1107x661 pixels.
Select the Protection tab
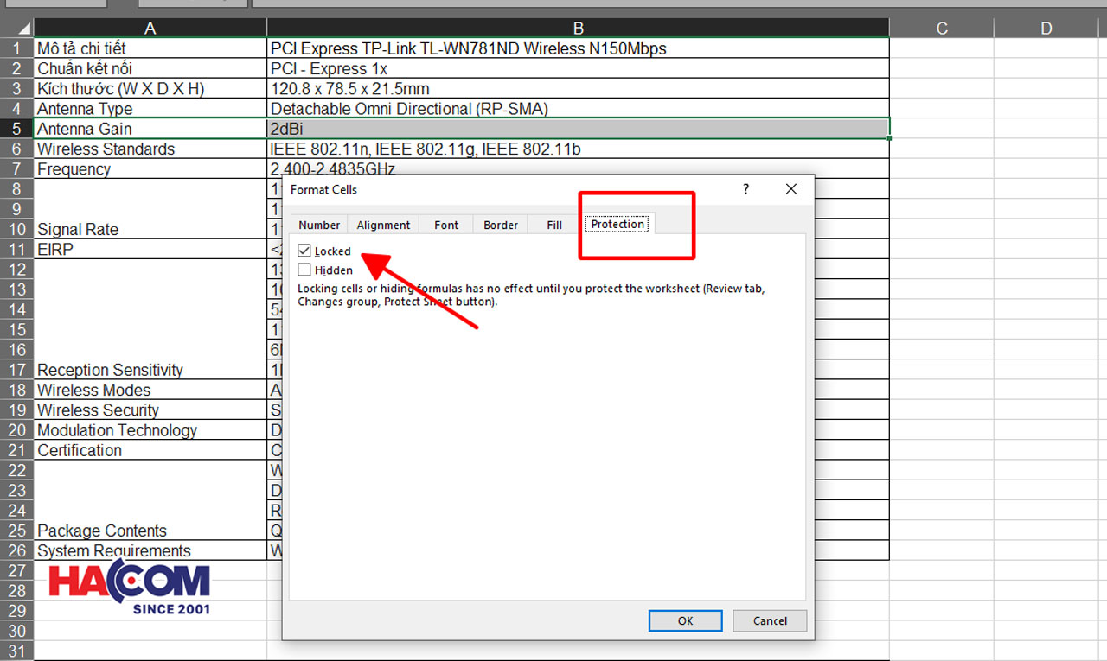(x=617, y=224)
